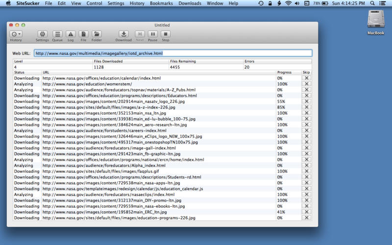Open the Bookmarks menu
This screenshot has width=392, height=245.
click(162, 3)
